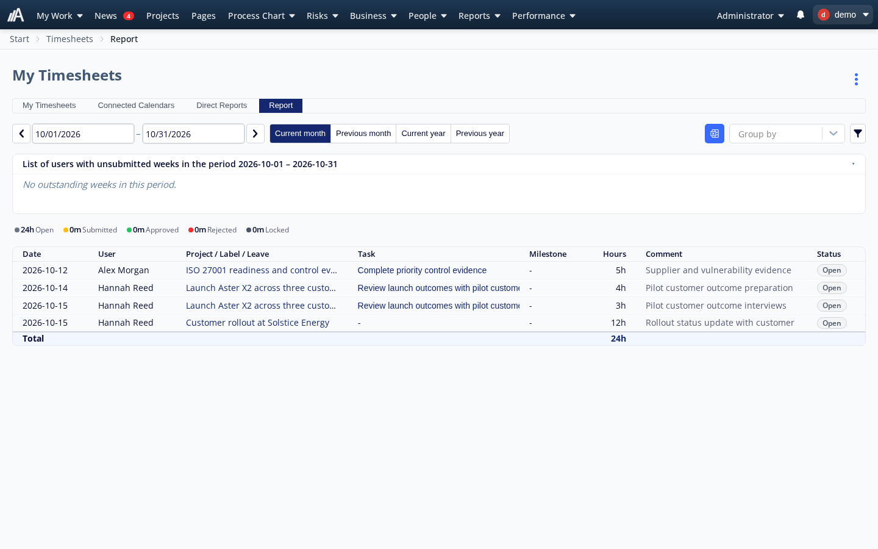Open Customer rollout at Solstice Energy link
878x549 pixels.
257,323
